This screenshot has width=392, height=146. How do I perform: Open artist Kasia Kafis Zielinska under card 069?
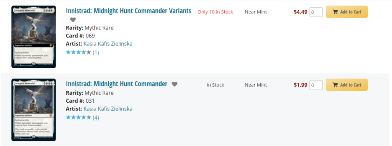coord(108,44)
